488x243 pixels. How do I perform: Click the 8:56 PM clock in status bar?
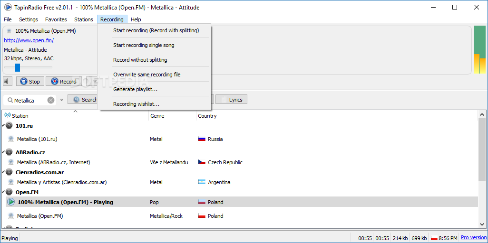click(x=448, y=238)
